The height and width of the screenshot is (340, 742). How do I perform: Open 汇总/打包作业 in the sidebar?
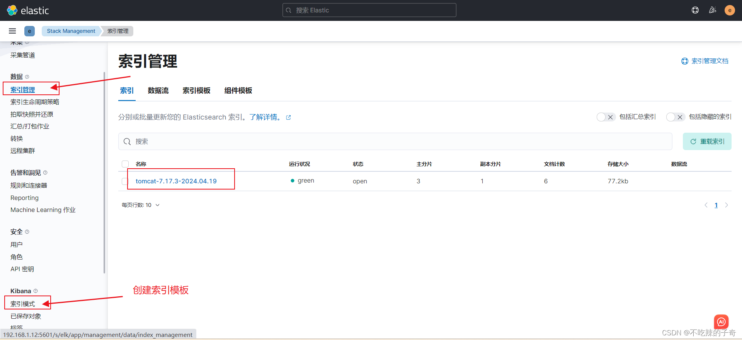30,126
